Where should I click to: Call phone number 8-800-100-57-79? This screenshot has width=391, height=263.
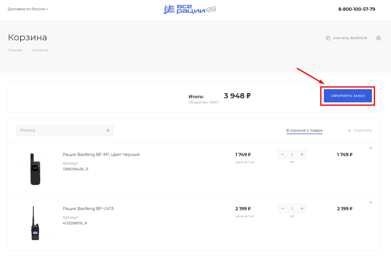click(x=357, y=9)
